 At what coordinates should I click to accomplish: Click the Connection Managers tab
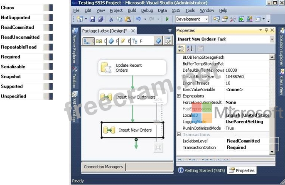(103, 167)
